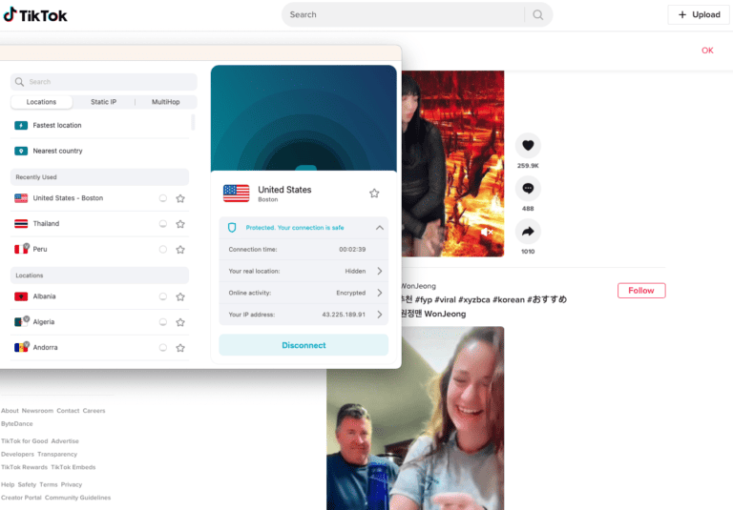The image size is (733, 510).
Task: Select the Nearest country row
Action: click(x=99, y=151)
